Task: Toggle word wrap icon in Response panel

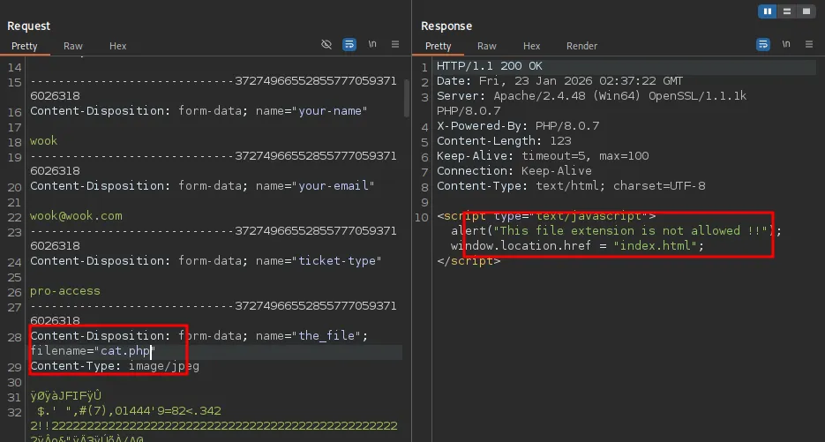Action: click(x=763, y=44)
